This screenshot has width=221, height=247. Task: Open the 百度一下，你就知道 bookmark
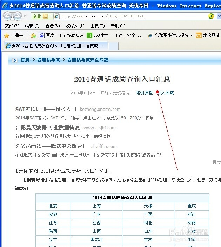pos(61,35)
